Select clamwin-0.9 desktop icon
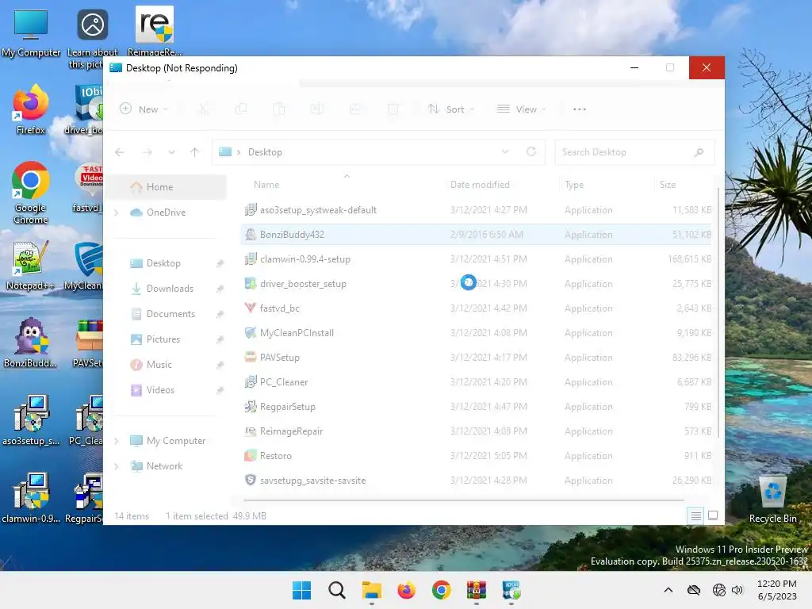The image size is (812, 609). click(x=31, y=498)
